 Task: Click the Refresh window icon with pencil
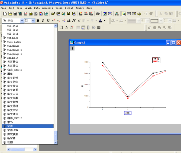pyautogui.click(x=105, y=14)
